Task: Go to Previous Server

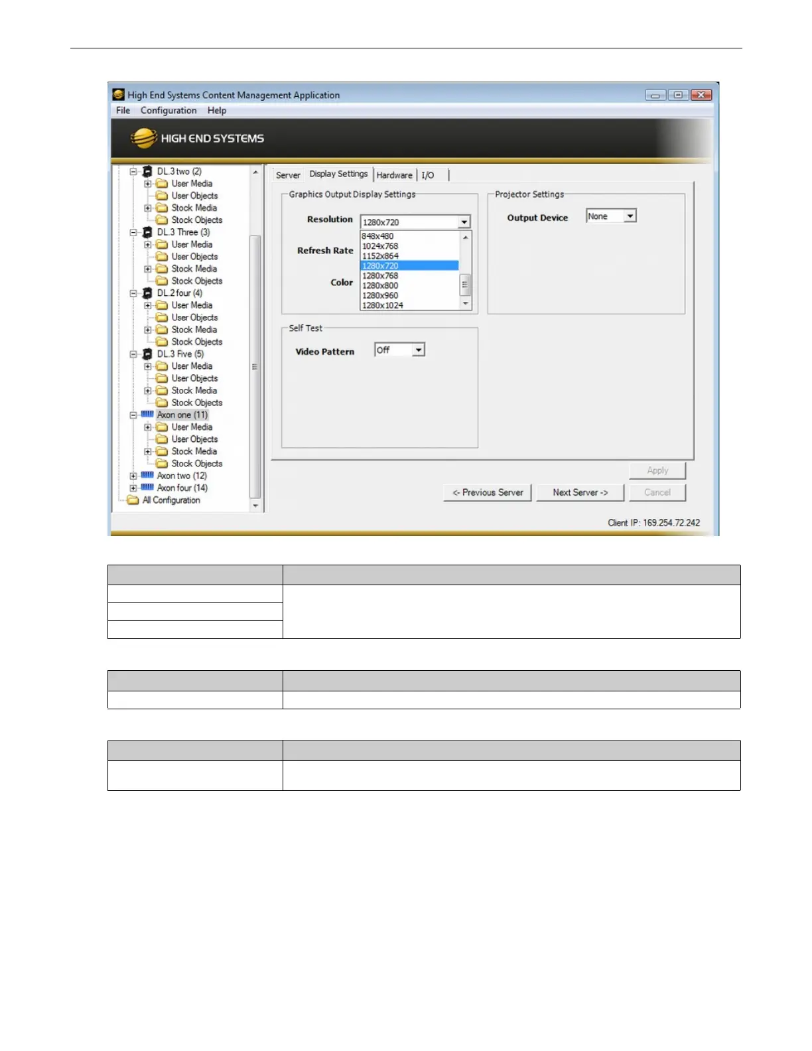Action: [x=488, y=492]
